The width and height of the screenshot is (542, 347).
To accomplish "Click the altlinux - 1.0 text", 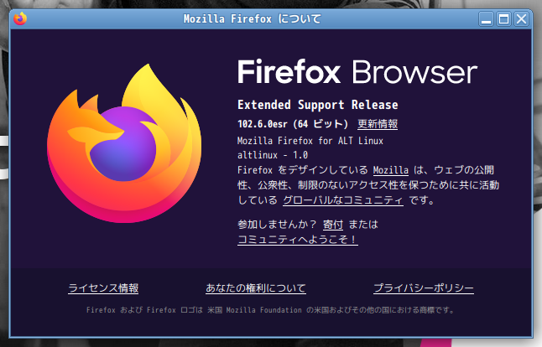I will point(273,155).
